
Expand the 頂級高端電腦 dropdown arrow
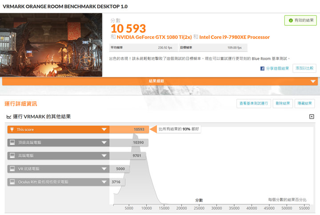(x=104, y=142)
